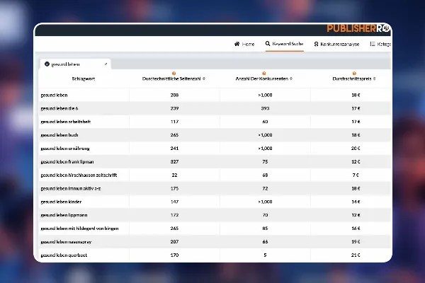Screen dimensions: 425x283
Task: Click the Schlagwort column header
Action: point(84,79)
